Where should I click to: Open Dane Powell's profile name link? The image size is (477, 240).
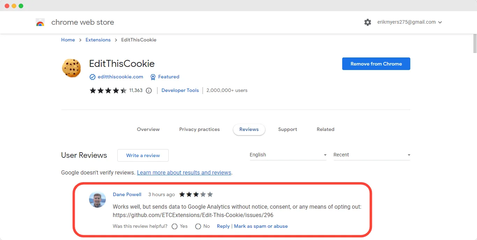point(127,194)
